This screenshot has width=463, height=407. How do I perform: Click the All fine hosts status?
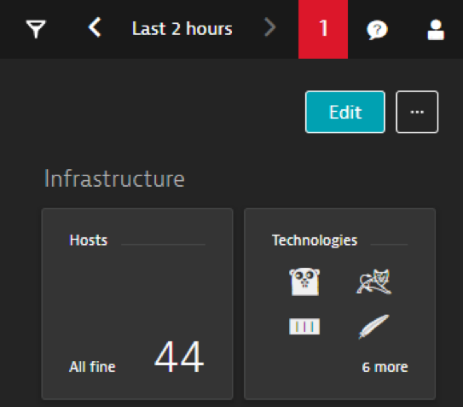(92, 367)
